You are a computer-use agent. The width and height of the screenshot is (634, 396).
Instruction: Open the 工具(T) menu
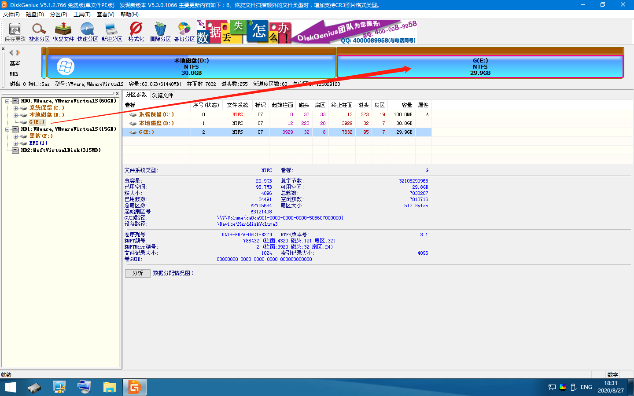82,15
